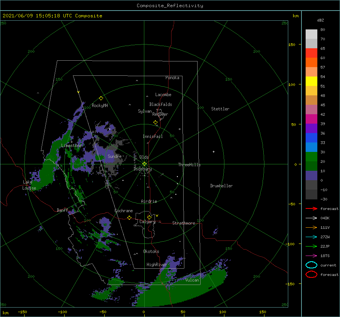Screen dimensions: 340x317
Task: Click the Airdrie label
Action: point(149,201)
